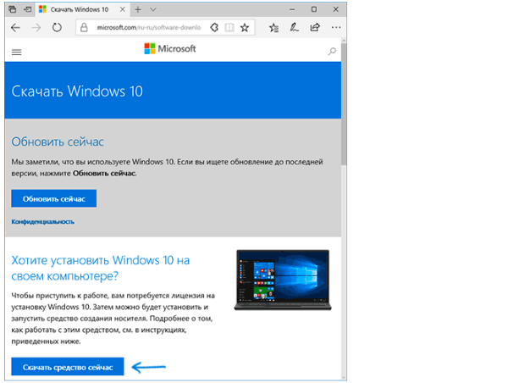The width and height of the screenshot is (508, 383).
Task: Open a new tab with plus button
Action: 138,9
